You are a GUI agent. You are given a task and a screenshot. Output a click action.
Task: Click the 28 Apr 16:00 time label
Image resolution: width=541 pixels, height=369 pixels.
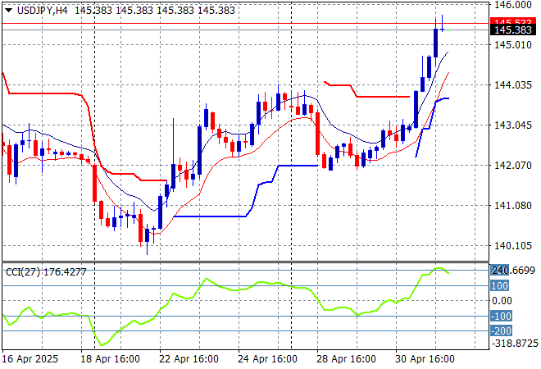346,359
